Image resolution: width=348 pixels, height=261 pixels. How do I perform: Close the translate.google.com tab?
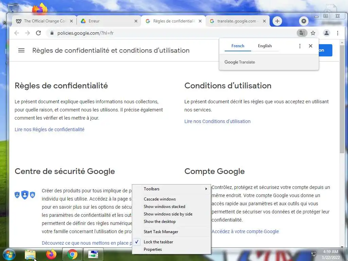[x=264, y=21]
